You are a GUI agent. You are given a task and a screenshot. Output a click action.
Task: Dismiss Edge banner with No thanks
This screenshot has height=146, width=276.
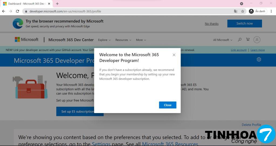pos(212,24)
